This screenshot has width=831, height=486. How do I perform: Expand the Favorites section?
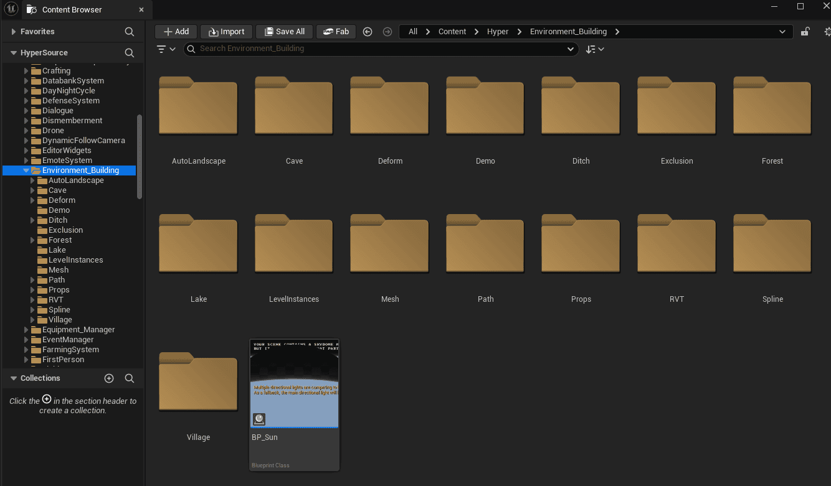14,32
